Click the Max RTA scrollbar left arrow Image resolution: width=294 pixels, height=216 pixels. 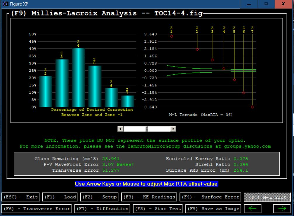point(120,129)
